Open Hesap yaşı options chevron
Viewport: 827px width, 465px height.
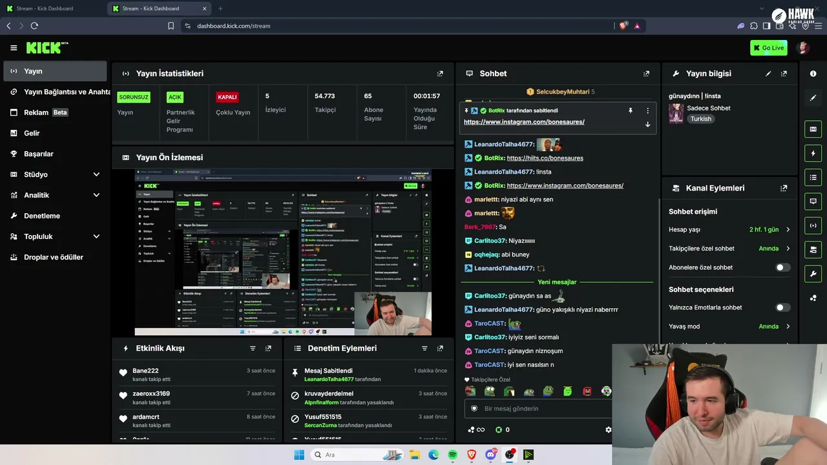[788, 229]
